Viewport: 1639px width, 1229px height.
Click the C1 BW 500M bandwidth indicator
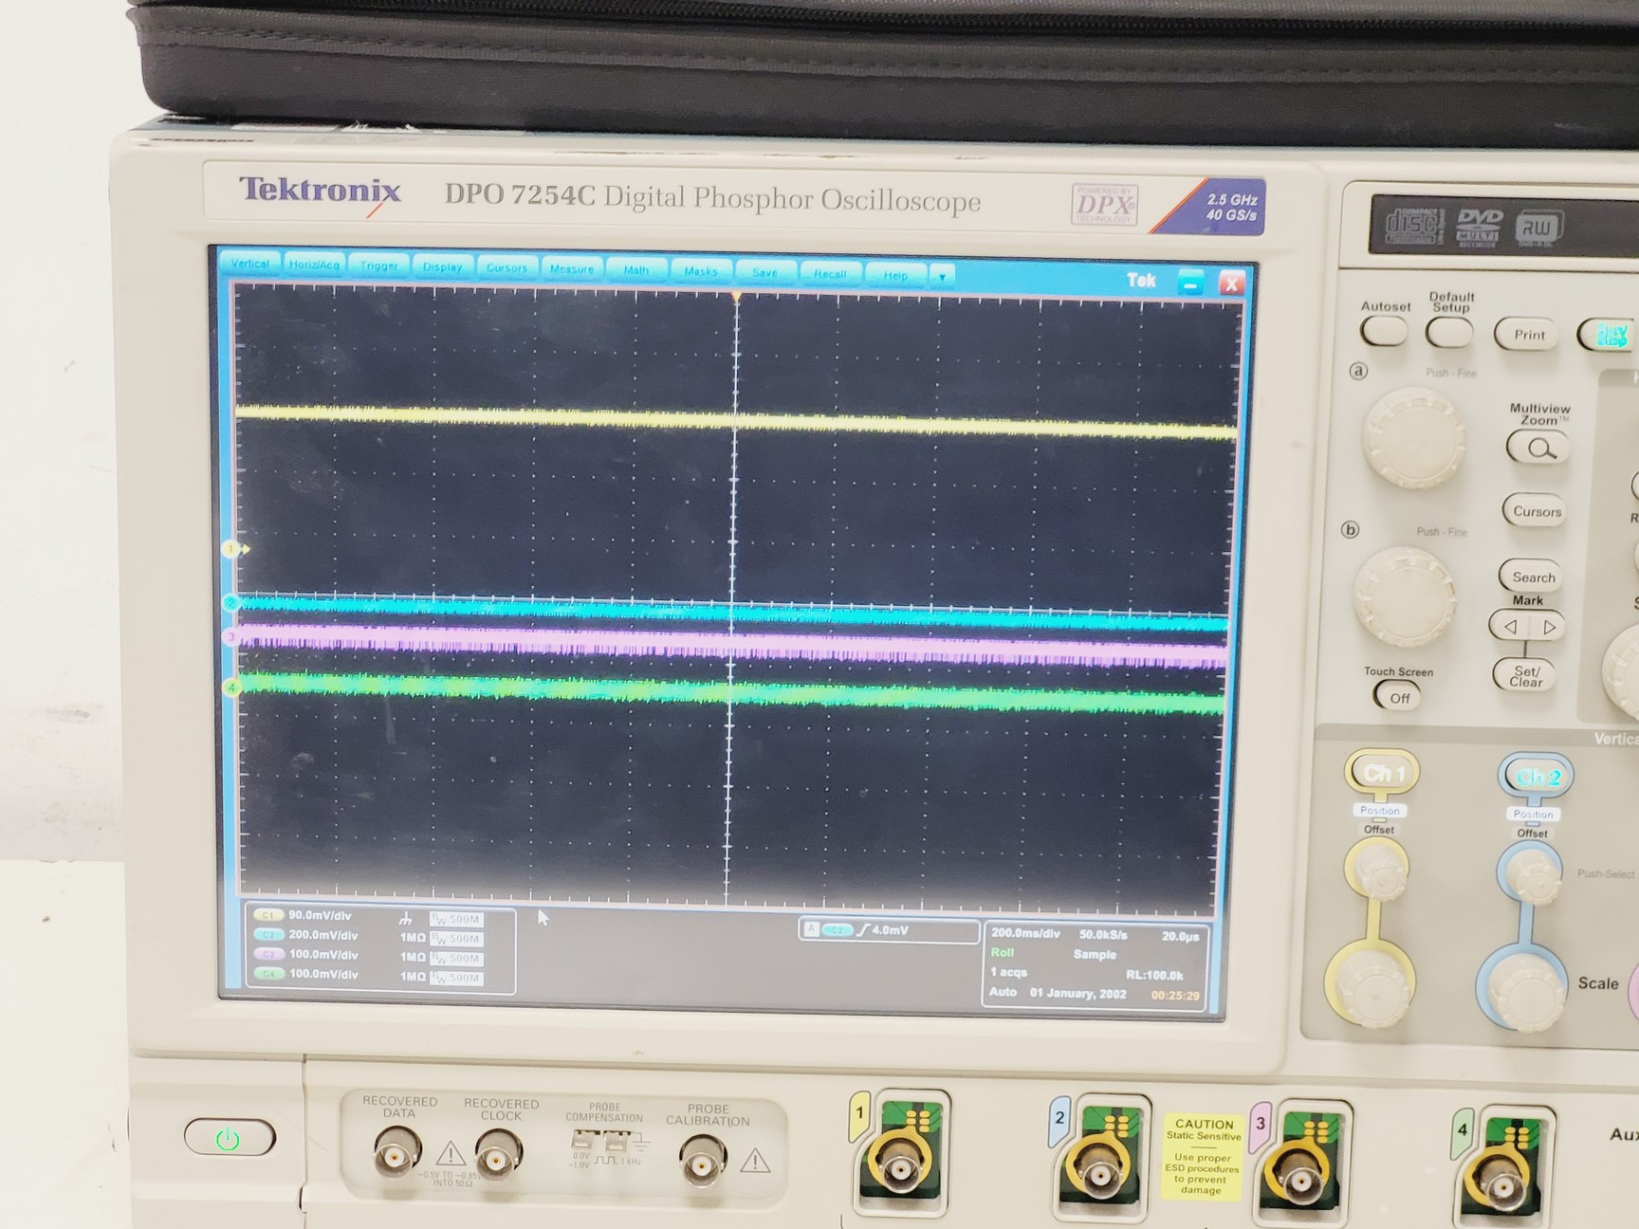(456, 919)
